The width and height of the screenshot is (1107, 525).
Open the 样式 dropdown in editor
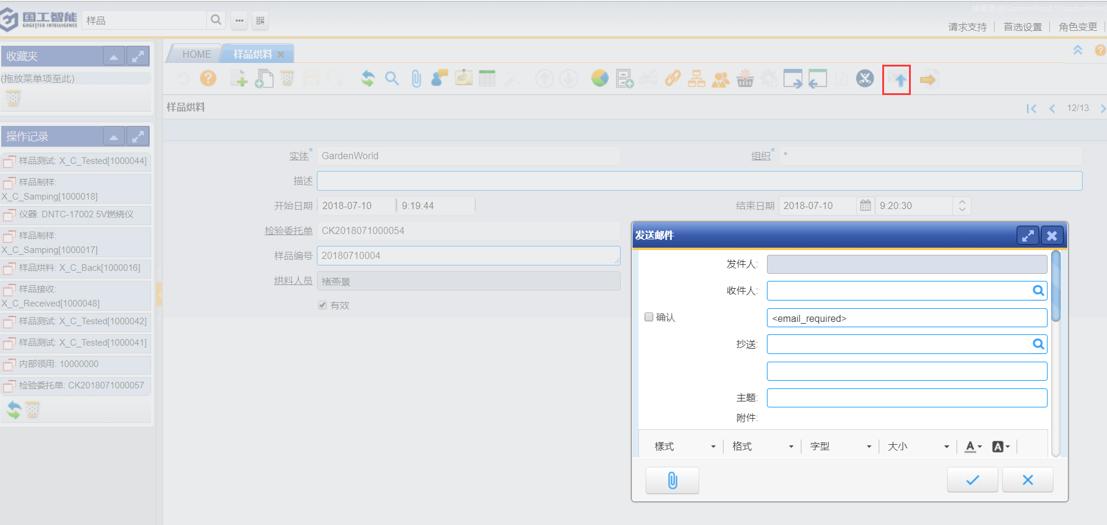click(685, 447)
